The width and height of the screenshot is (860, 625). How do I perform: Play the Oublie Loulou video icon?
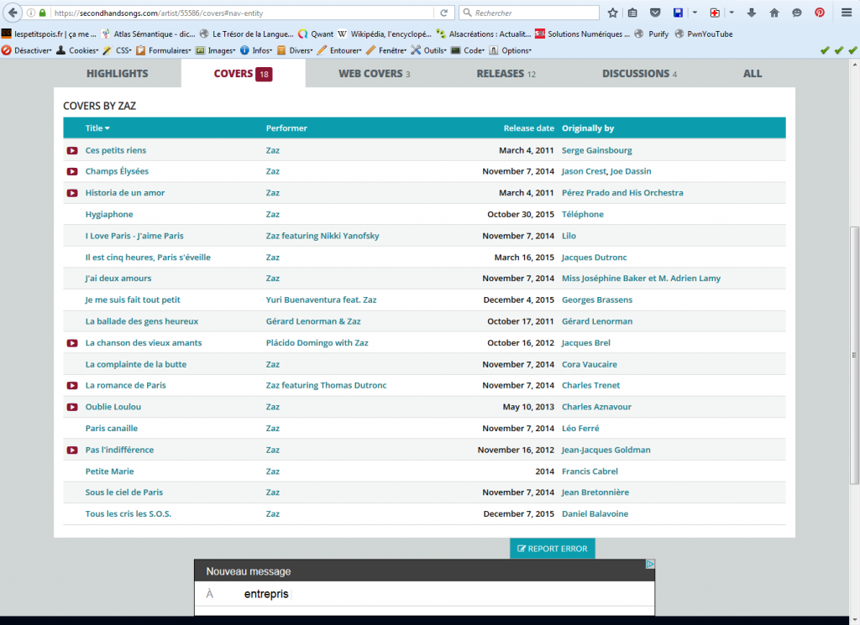(72, 407)
